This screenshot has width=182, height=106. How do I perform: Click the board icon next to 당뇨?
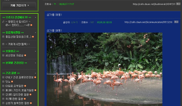tap(3, 81)
